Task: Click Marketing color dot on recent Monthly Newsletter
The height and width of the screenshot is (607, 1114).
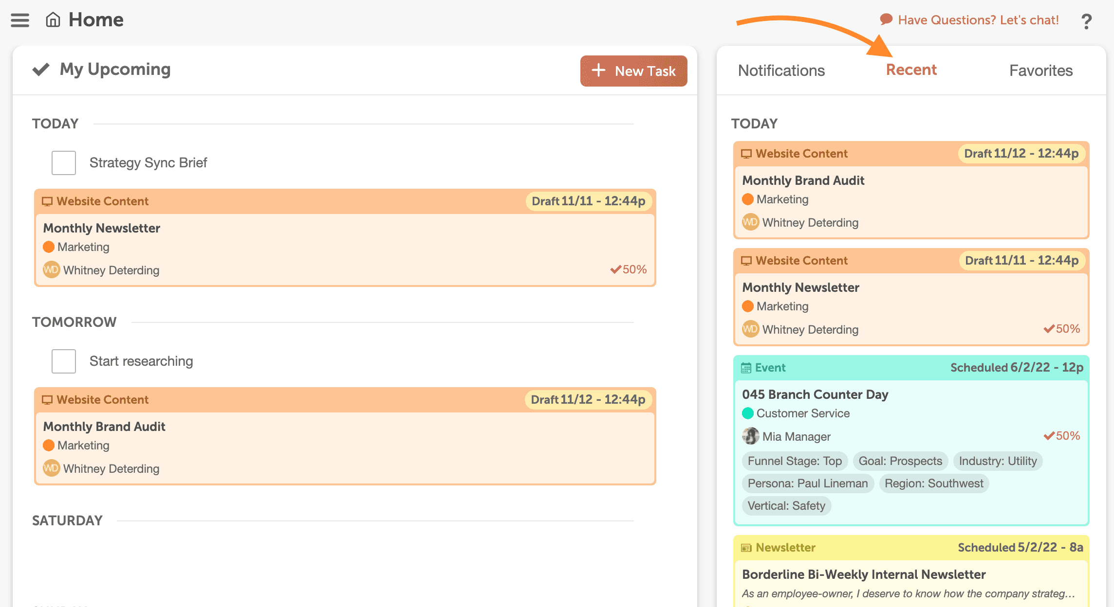Action: coord(748,306)
